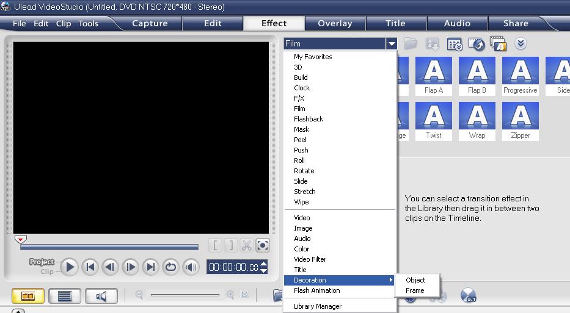Jump to the end of the clip
Viewport: 570px width, 313px height.
150,267
